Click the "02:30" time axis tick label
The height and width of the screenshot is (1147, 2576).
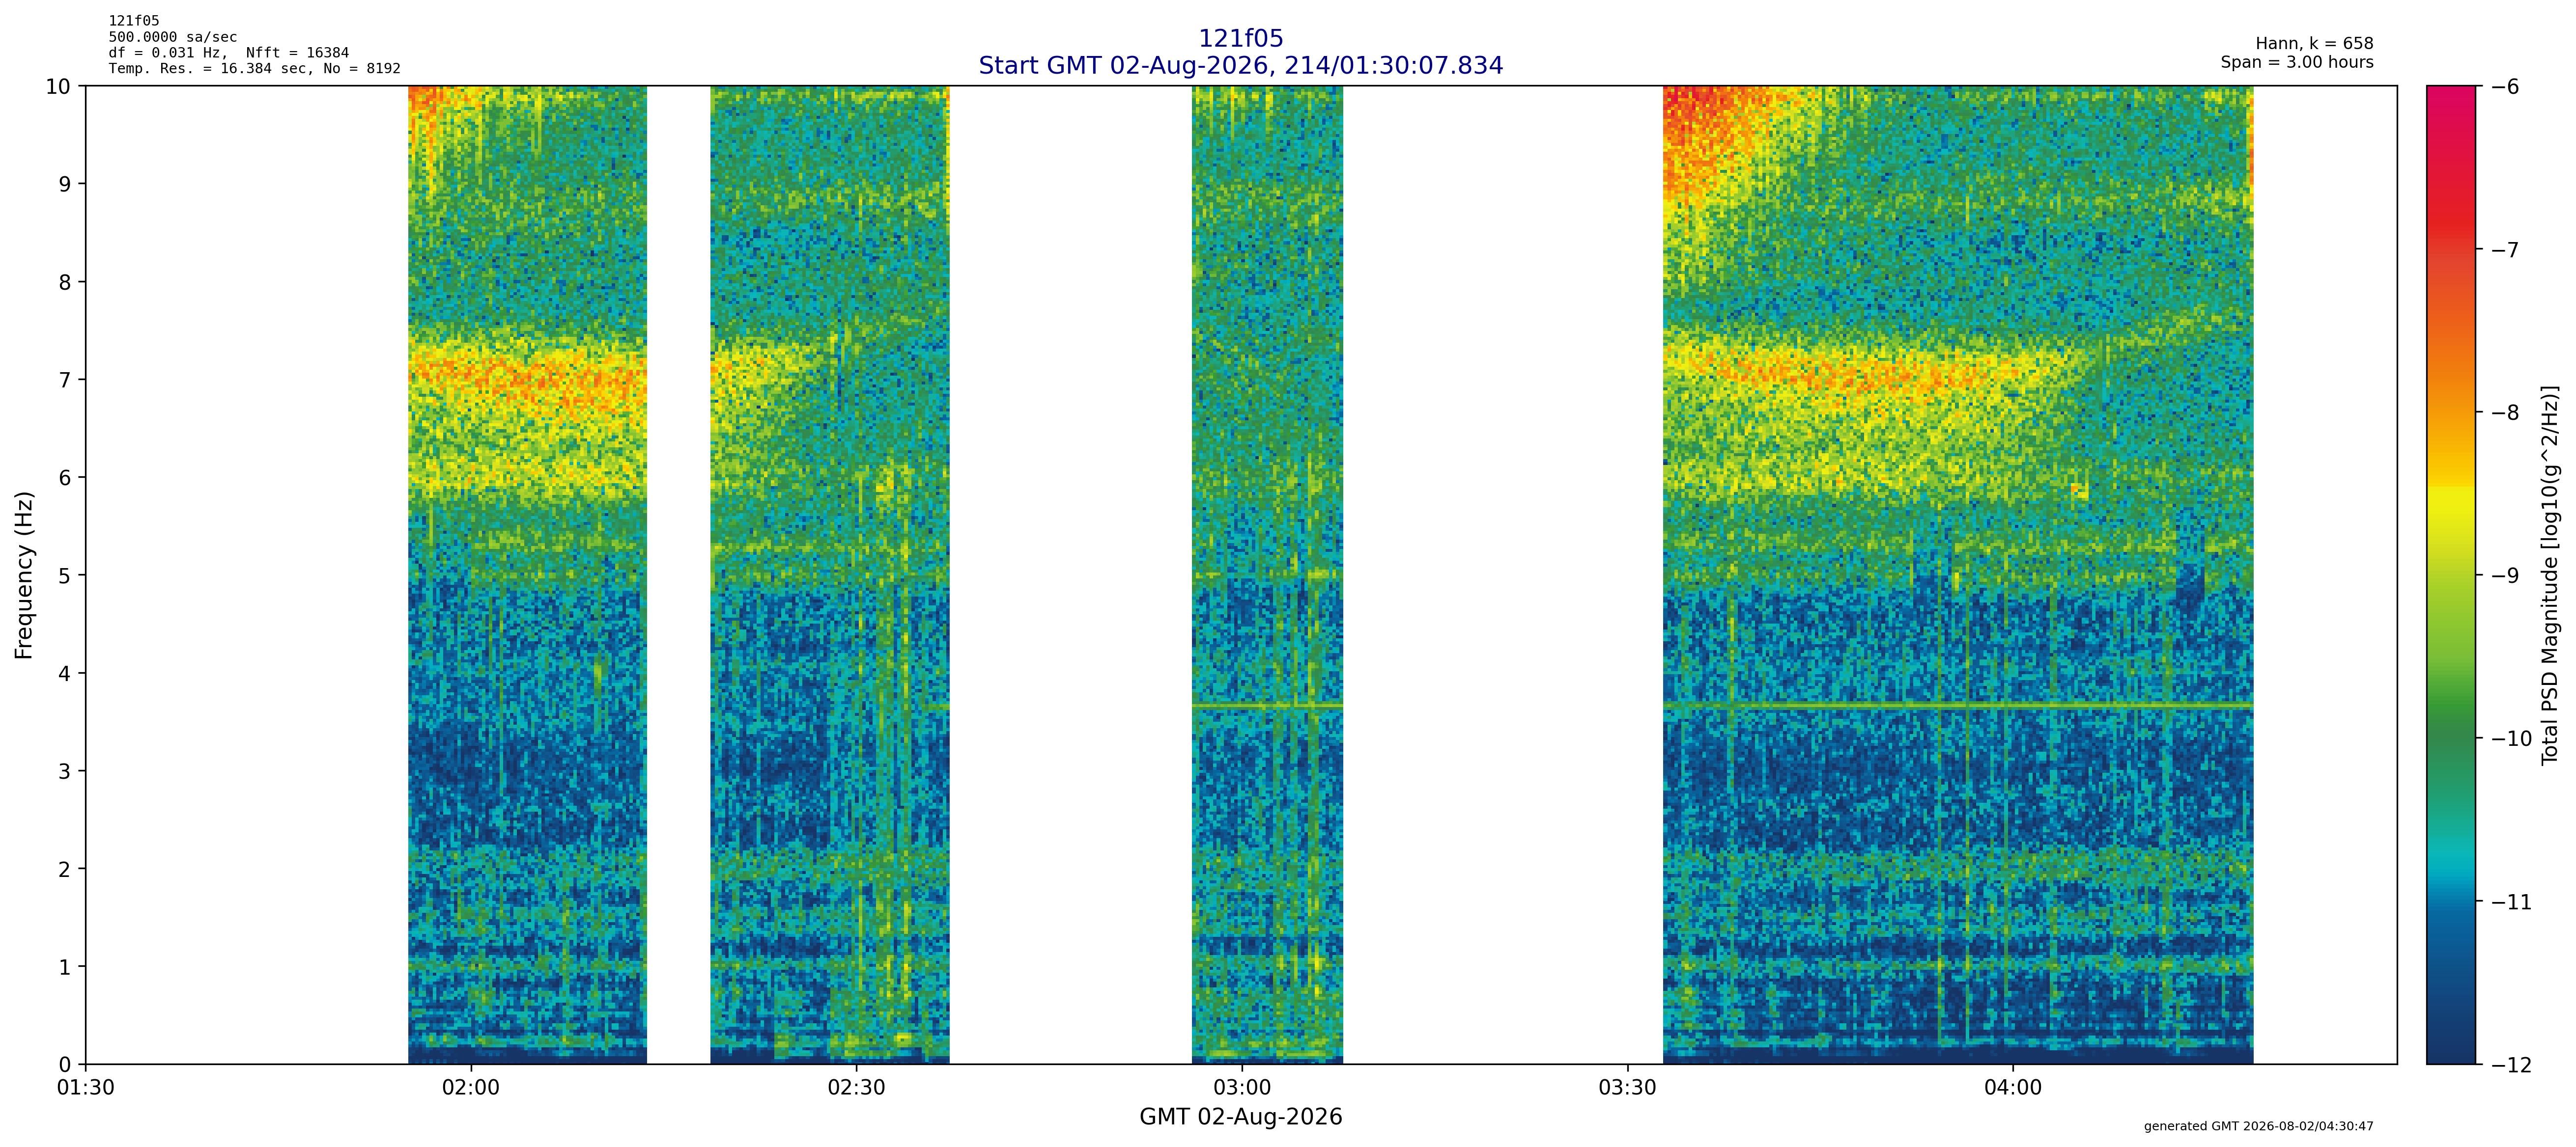(856, 1087)
